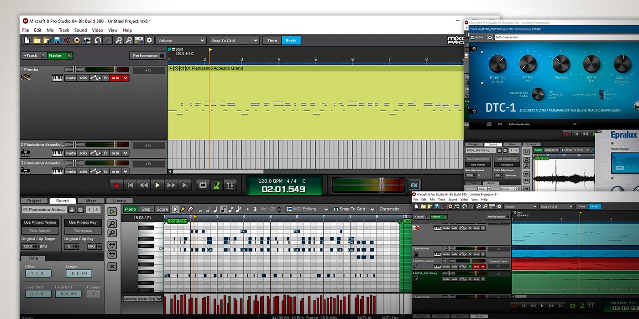Click Use Project Tempo button
This screenshot has width=639, height=319.
[x=40, y=222]
